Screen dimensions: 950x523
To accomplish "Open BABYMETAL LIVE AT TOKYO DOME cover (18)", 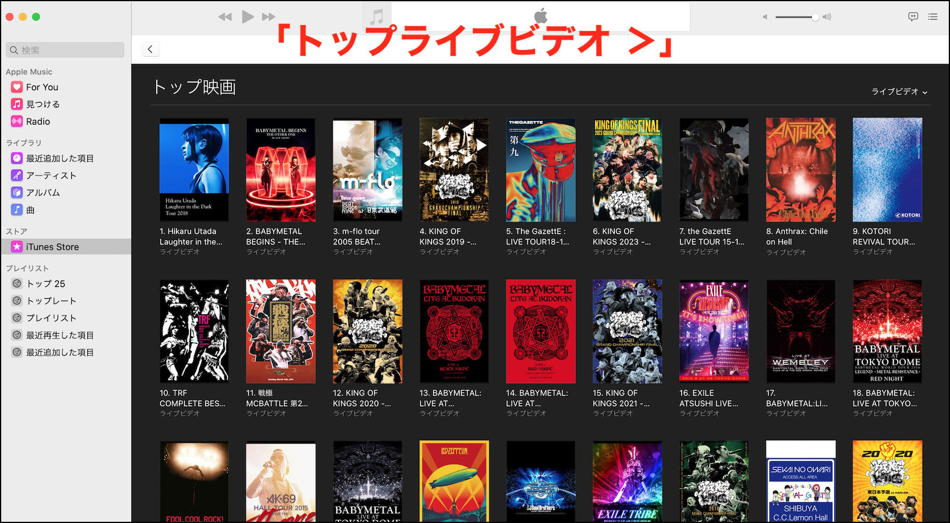I will [888, 331].
